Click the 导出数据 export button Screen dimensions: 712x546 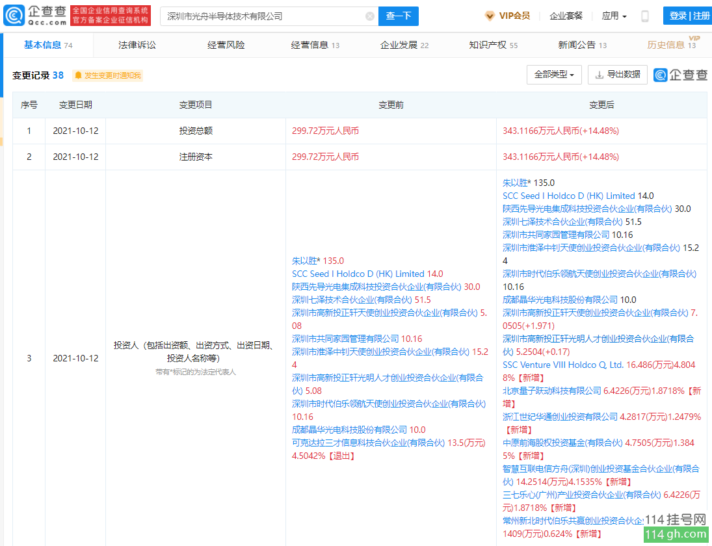(x=617, y=75)
